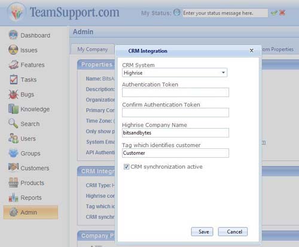The width and height of the screenshot is (299, 247).
Task: Click the 'Time Zone' row text
Action: 100,121
